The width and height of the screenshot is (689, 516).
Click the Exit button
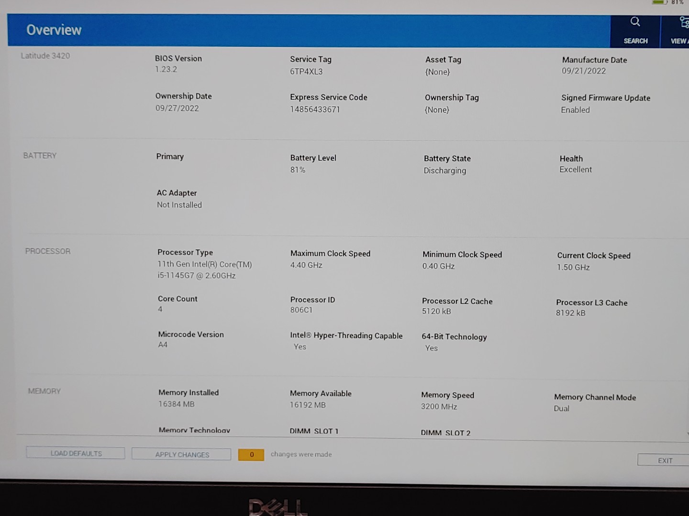point(665,460)
